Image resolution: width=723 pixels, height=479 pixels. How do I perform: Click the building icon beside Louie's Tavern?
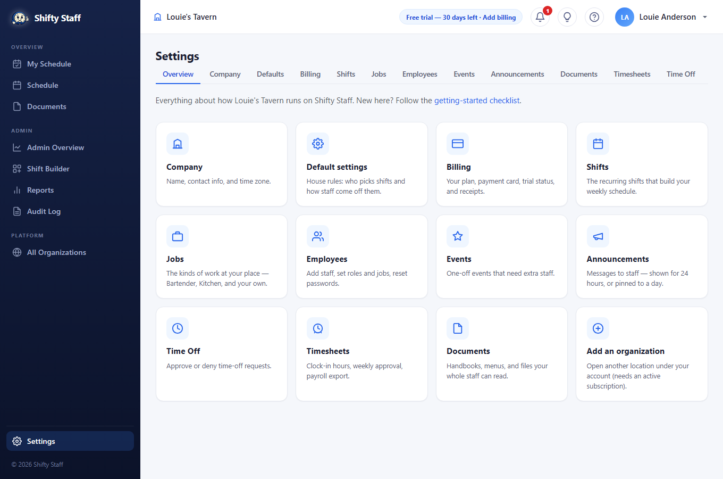click(x=157, y=17)
